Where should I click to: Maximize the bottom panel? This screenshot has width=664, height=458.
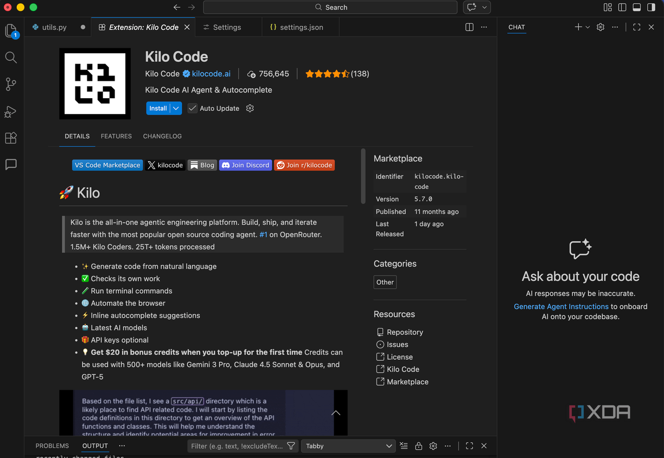click(x=469, y=446)
